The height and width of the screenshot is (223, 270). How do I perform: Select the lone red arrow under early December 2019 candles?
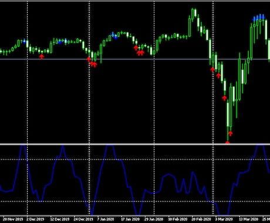pyautogui.click(x=42, y=57)
